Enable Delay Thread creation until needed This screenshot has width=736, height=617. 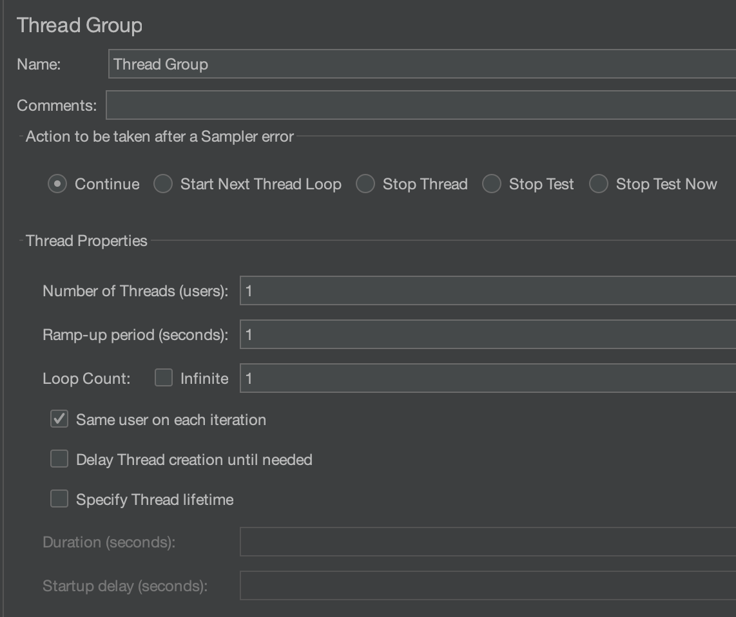59,459
